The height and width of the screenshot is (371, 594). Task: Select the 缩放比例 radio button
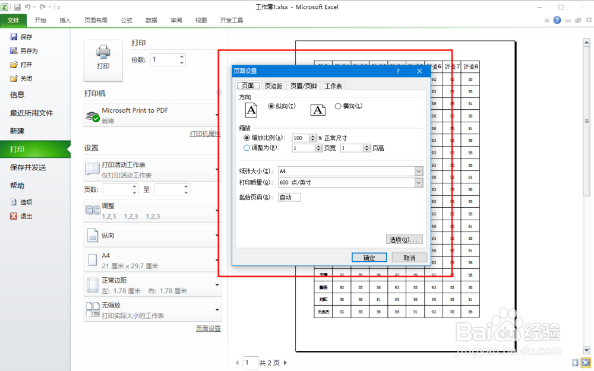[x=248, y=138]
